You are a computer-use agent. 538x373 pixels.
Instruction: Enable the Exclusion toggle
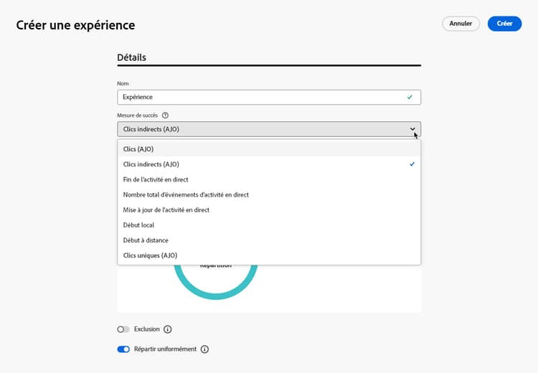(x=123, y=329)
